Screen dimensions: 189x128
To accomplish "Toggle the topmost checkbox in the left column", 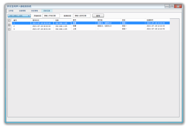I will 9,21.
